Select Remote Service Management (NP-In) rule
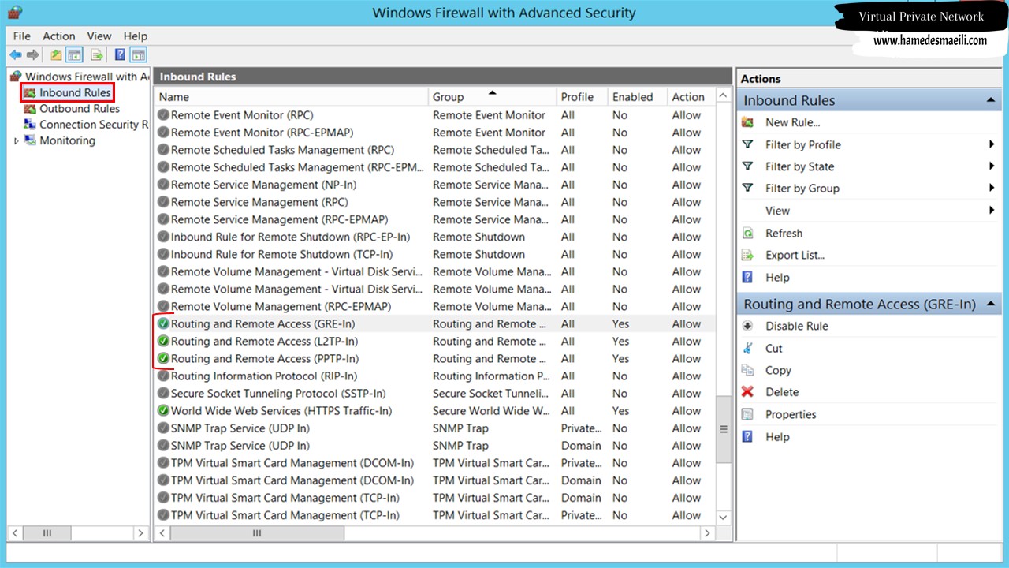The image size is (1009, 568). pos(435,185)
